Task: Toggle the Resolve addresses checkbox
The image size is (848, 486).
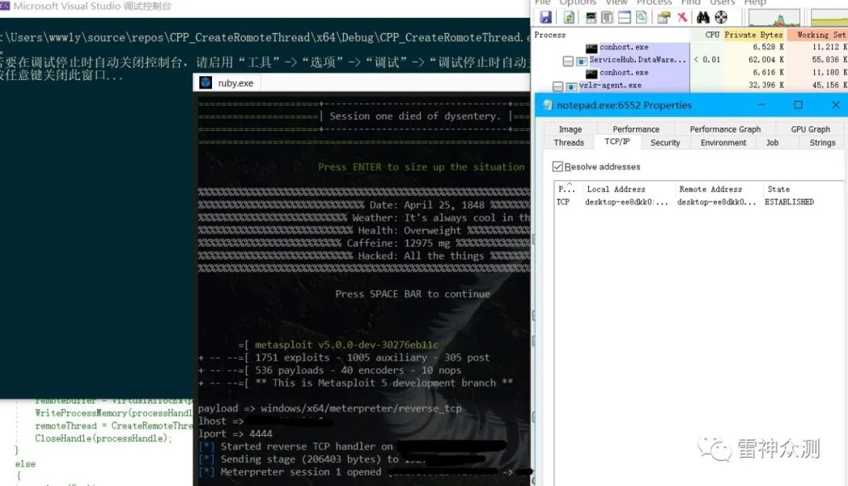Action: pos(557,166)
